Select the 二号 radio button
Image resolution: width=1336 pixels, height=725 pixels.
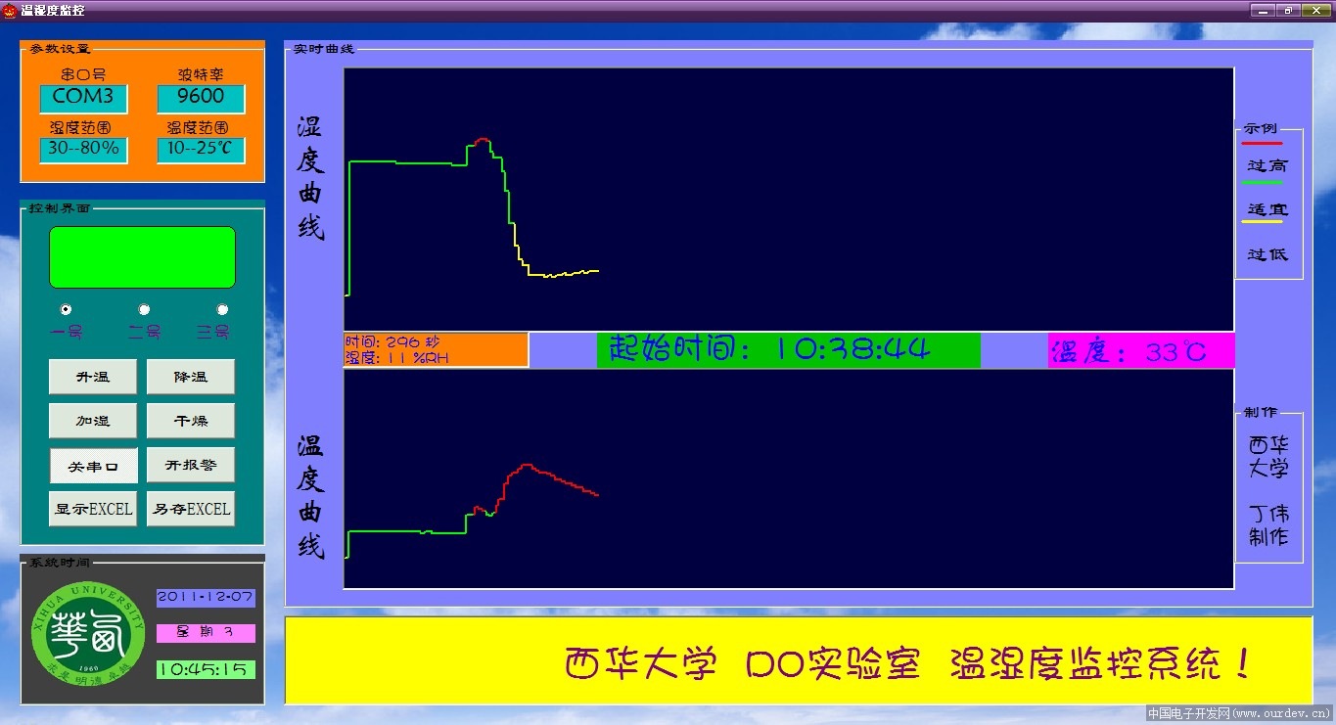(x=144, y=309)
